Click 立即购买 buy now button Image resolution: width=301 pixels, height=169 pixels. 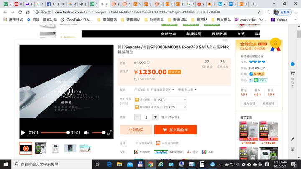tap(136, 130)
